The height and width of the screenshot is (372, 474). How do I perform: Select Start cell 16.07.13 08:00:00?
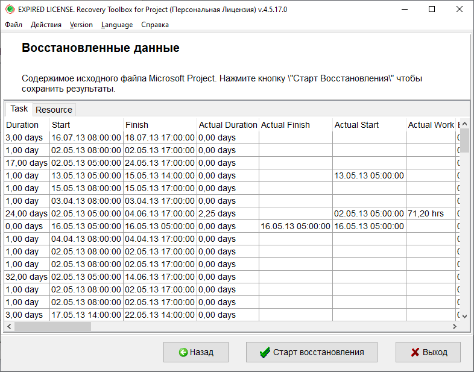[86, 137]
